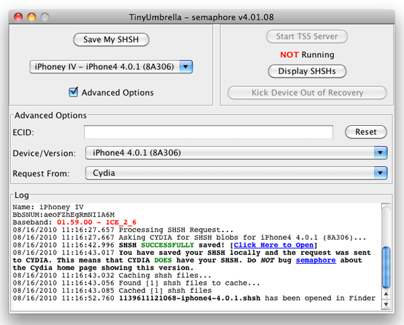This screenshot has width=404, height=325.
Task: Click the baseband value 01.59.00 - ICE_2_6
Action: (x=96, y=222)
